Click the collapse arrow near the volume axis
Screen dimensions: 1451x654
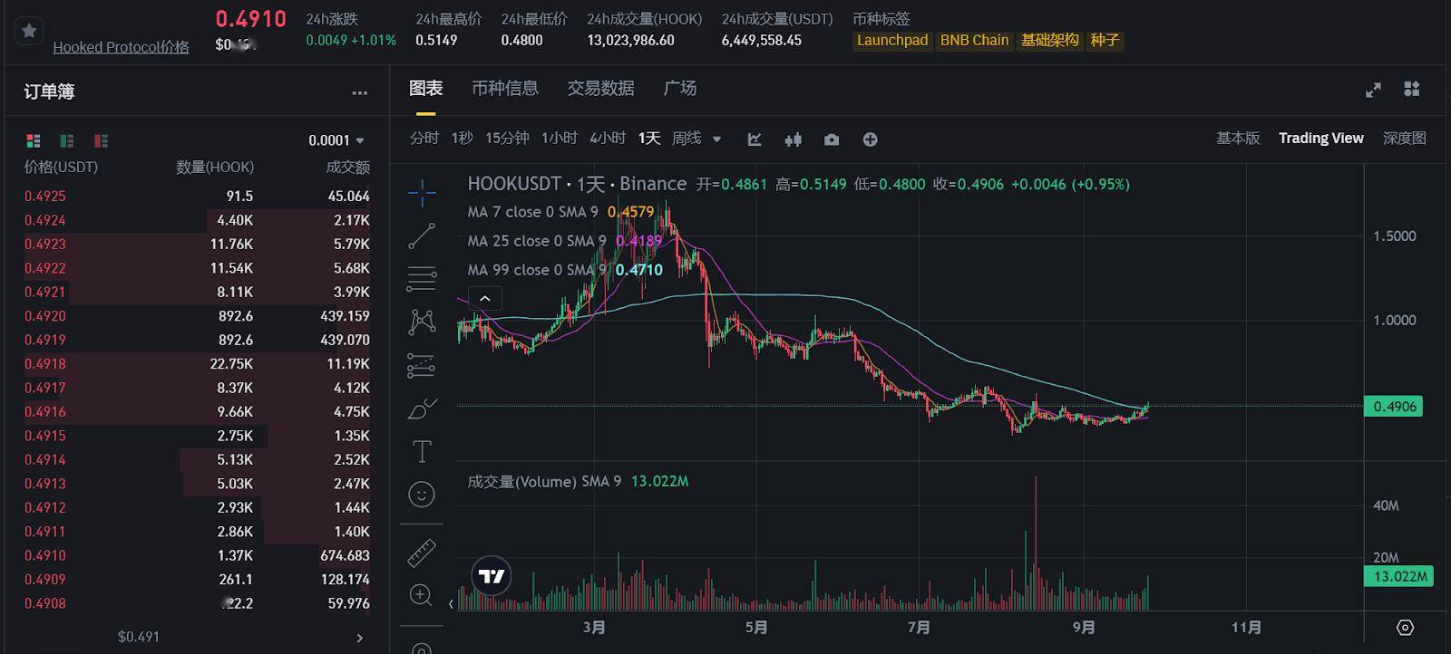pos(451,603)
